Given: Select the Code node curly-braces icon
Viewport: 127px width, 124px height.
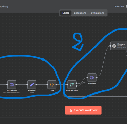Looking at the screenshot, I should pyautogui.click(x=52, y=85).
